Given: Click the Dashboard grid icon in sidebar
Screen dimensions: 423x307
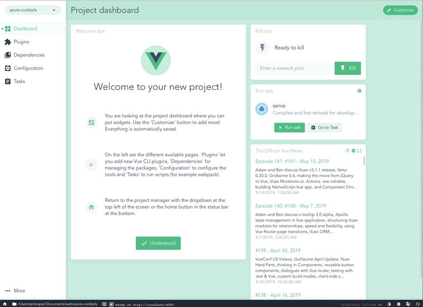Looking at the screenshot, I should 8,29.
